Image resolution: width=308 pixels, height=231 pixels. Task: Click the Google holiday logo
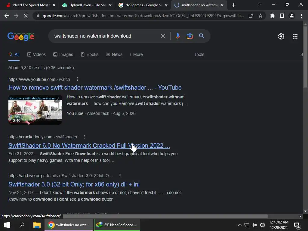click(21, 36)
